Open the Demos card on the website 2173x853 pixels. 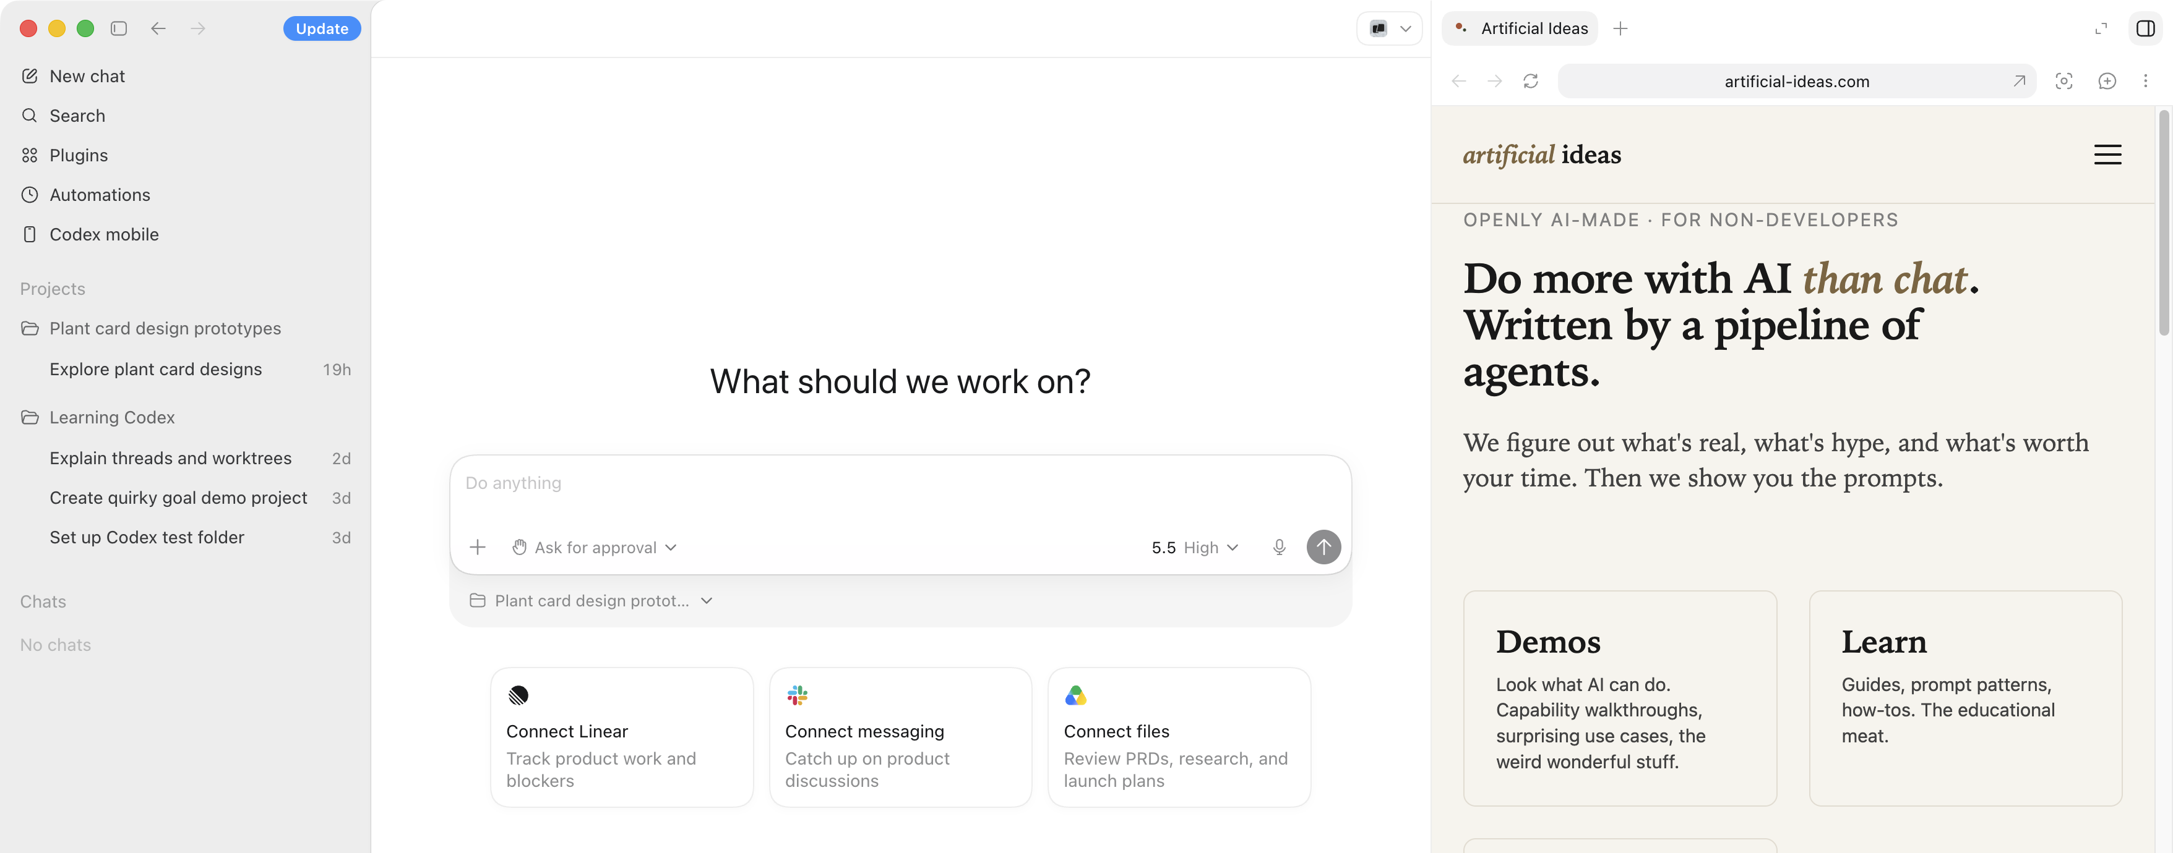(x=1620, y=698)
